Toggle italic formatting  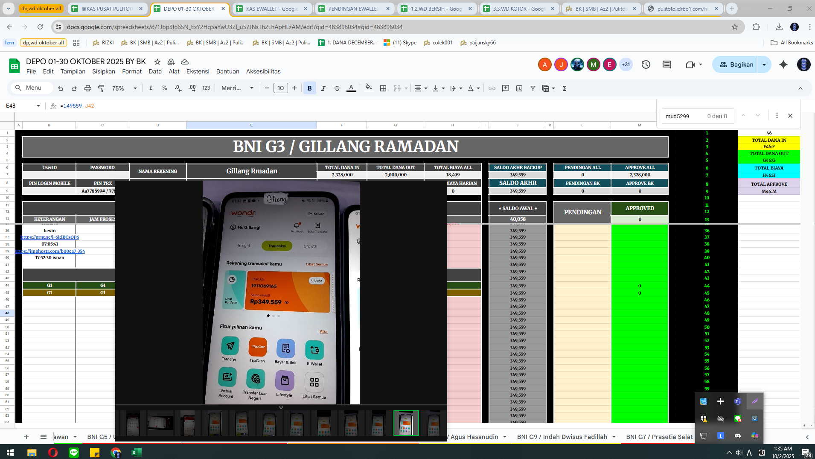(x=323, y=88)
